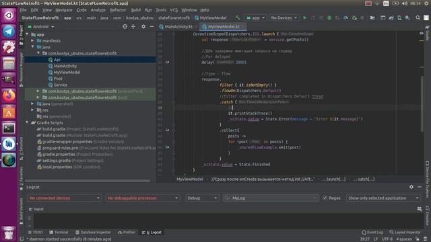Open the Profiler tool window tab
The image size is (431, 242).
tap(127, 233)
